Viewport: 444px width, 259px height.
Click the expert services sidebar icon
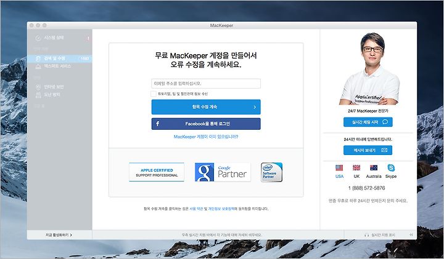point(38,66)
